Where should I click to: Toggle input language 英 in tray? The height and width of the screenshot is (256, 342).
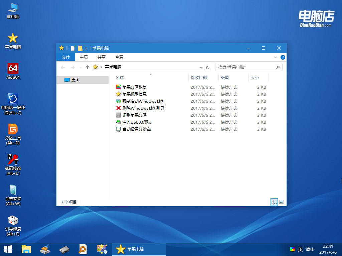tap(300, 249)
